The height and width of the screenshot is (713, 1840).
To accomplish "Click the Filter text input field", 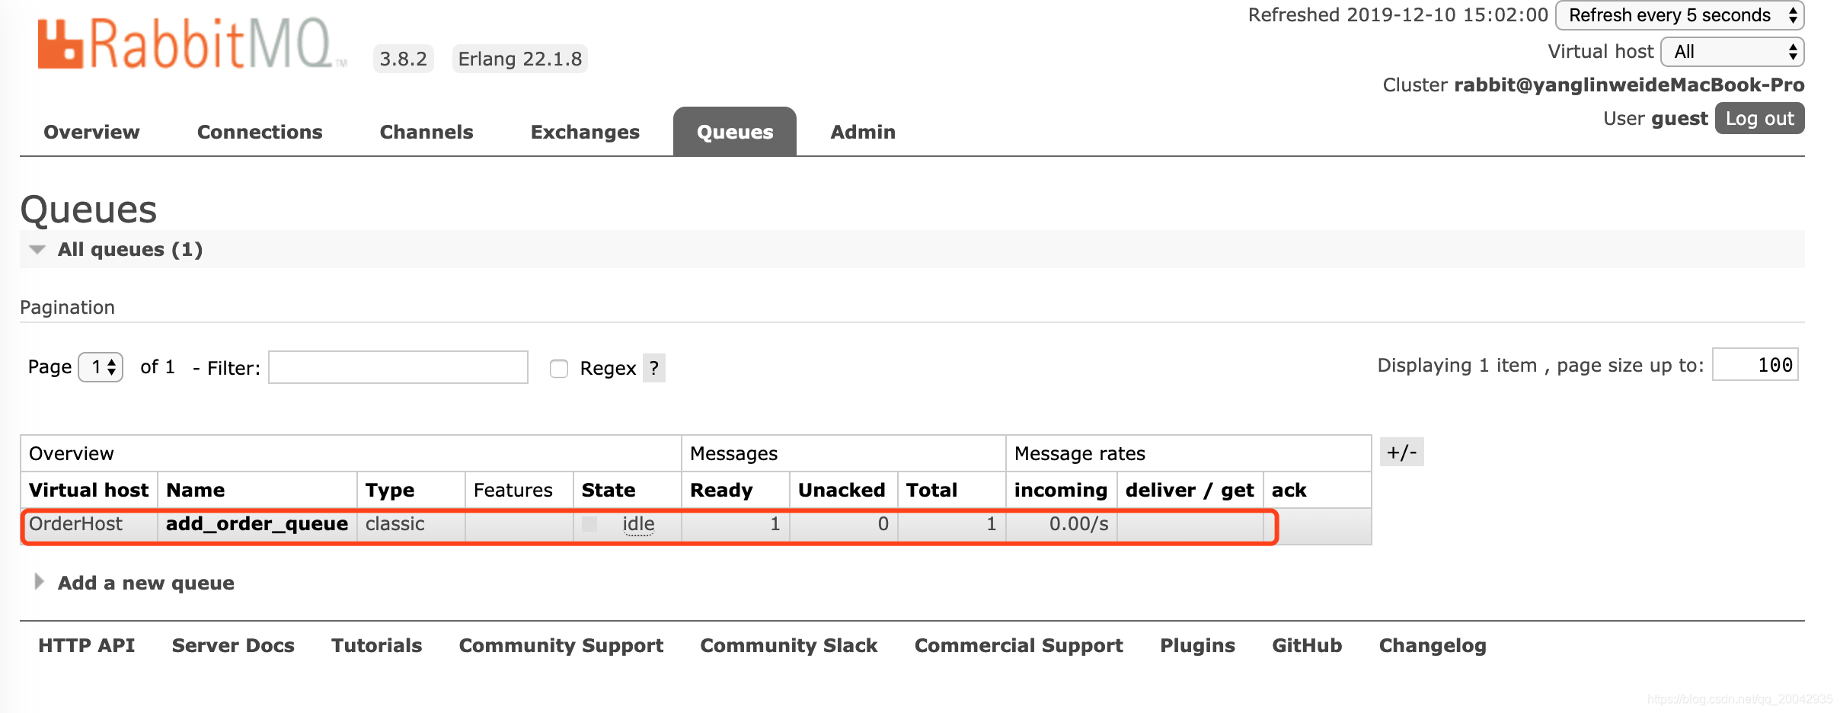I will (x=398, y=367).
